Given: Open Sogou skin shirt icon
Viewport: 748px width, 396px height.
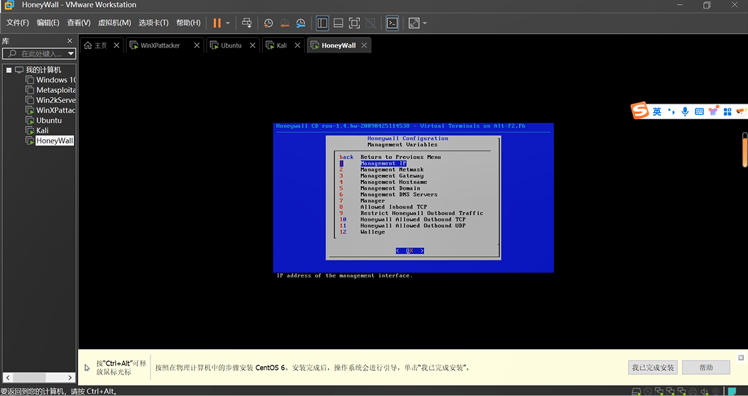Looking at the screenshot, I should pyautogui.click(x=714, y=111).
